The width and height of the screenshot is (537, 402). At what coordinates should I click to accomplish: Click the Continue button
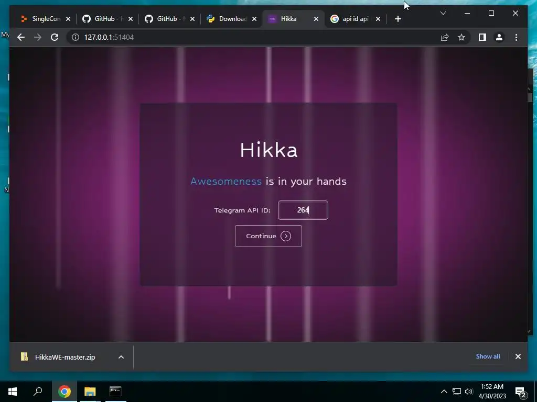(x=268, y=236)
